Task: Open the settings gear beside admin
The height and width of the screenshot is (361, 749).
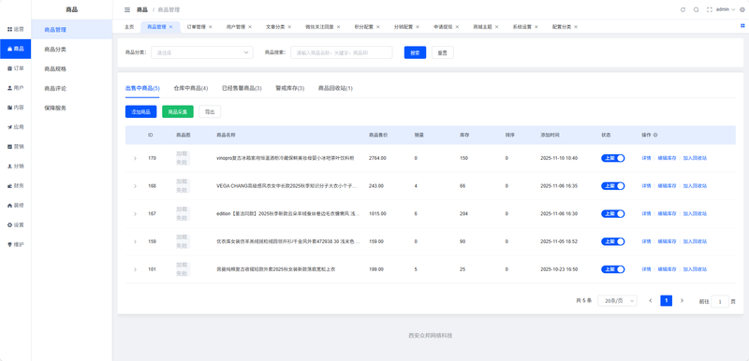Action: tap(742, 9)
